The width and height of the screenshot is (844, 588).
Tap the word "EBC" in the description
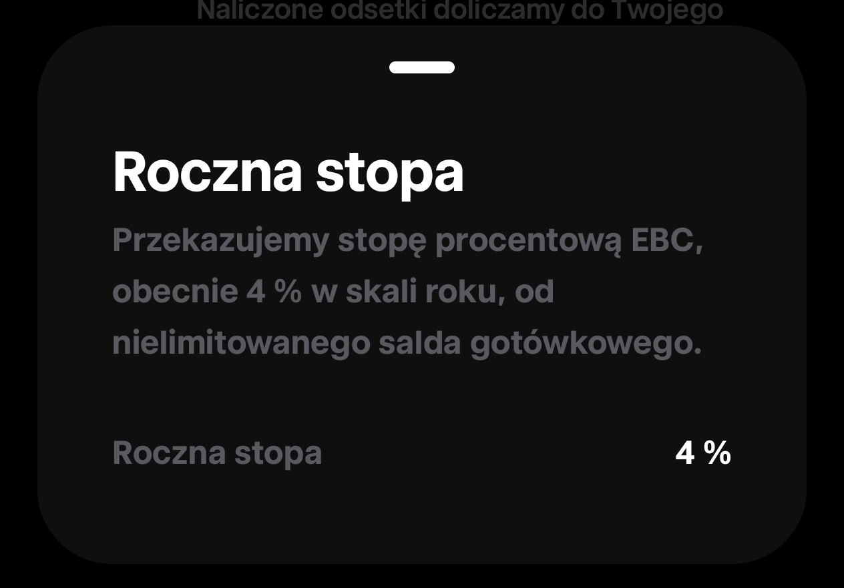tap(664, 240)
